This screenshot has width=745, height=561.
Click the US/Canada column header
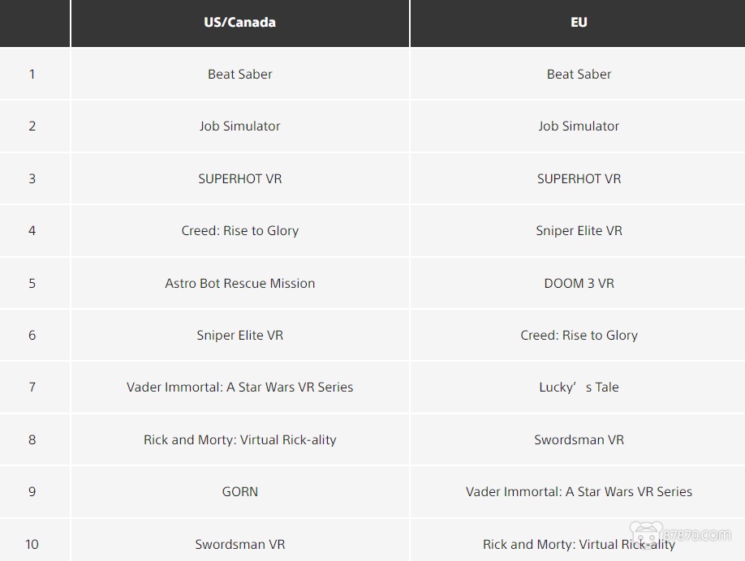point(239,23)
